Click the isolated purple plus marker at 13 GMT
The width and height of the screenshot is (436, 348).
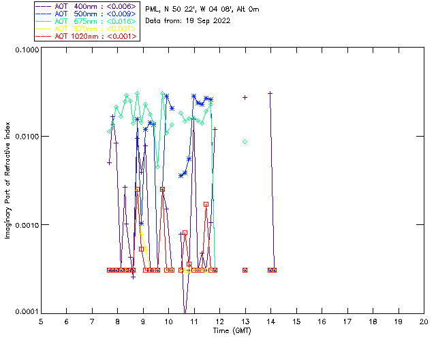(245, 97)
